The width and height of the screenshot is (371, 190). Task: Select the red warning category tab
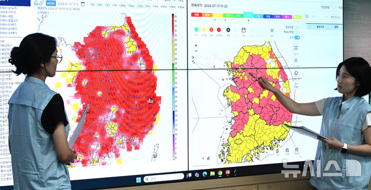[x=196, y=14]
